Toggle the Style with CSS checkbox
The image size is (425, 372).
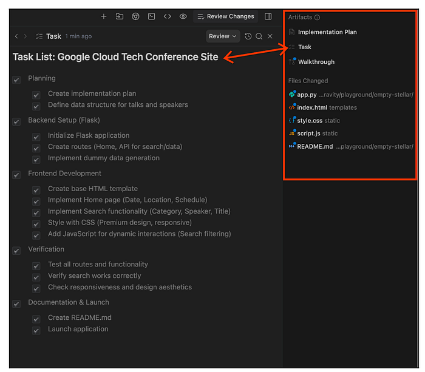point(36,224)
